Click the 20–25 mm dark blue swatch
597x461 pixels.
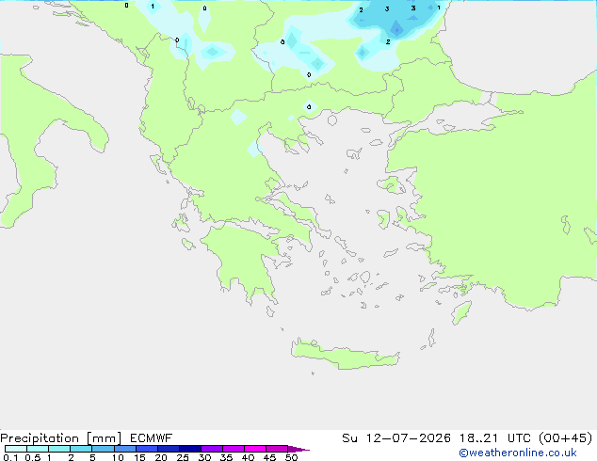click(x=168, y=449)
